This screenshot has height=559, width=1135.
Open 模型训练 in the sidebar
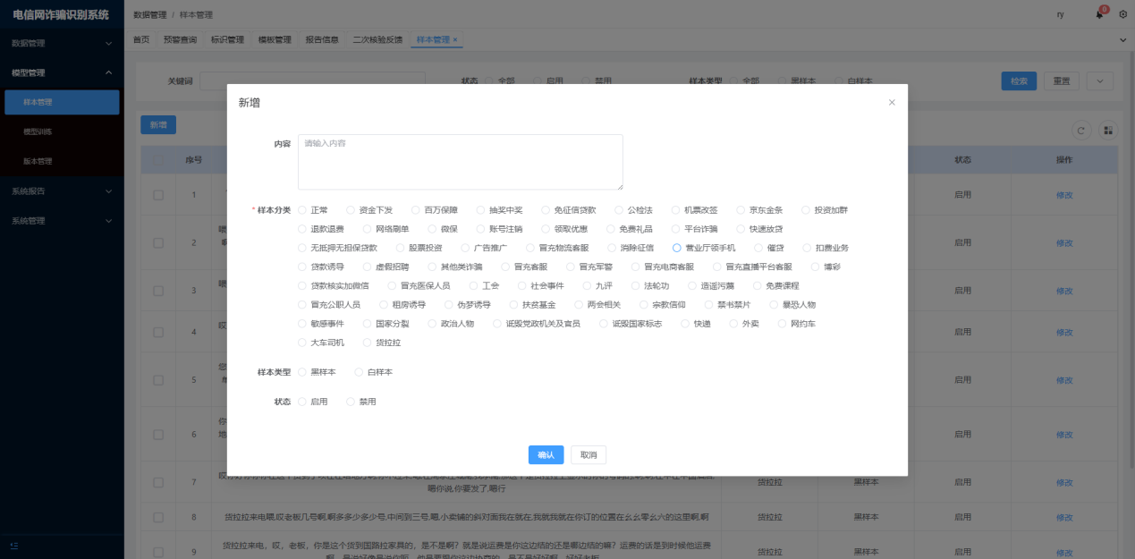(x=38, y=131)
